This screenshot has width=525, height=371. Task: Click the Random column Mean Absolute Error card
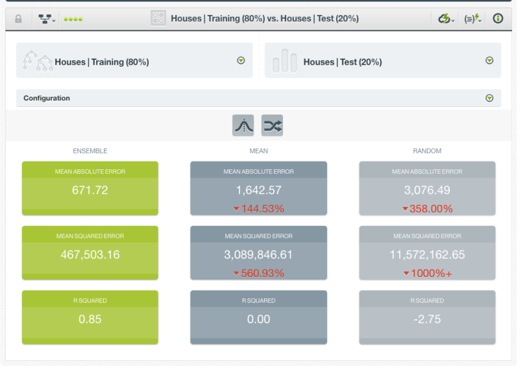(x=427, y=188)
